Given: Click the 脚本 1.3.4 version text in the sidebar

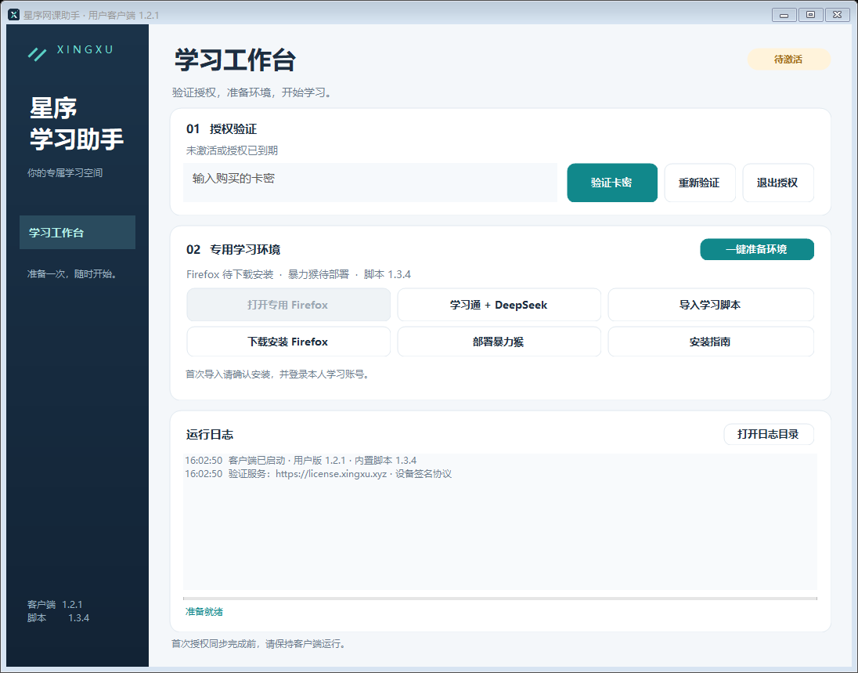Looking at the screenshot, I should [x=58, y=617].
